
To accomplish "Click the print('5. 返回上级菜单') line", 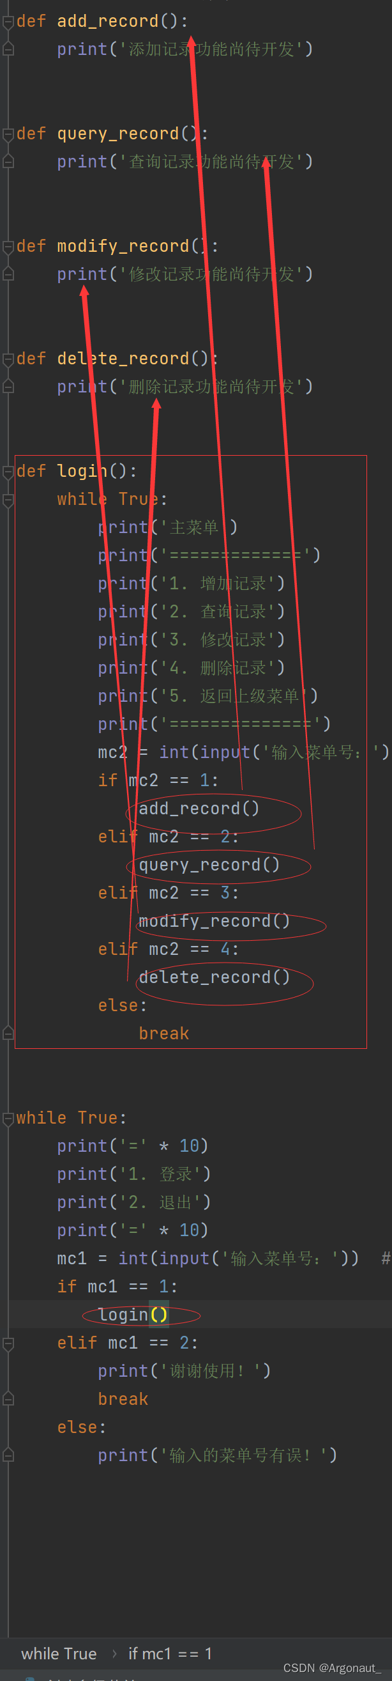I will coord(208,696).
